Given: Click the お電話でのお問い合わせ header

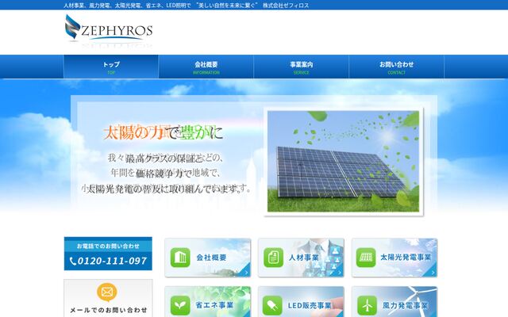Looking at the screenshot, I should [108, 246].
